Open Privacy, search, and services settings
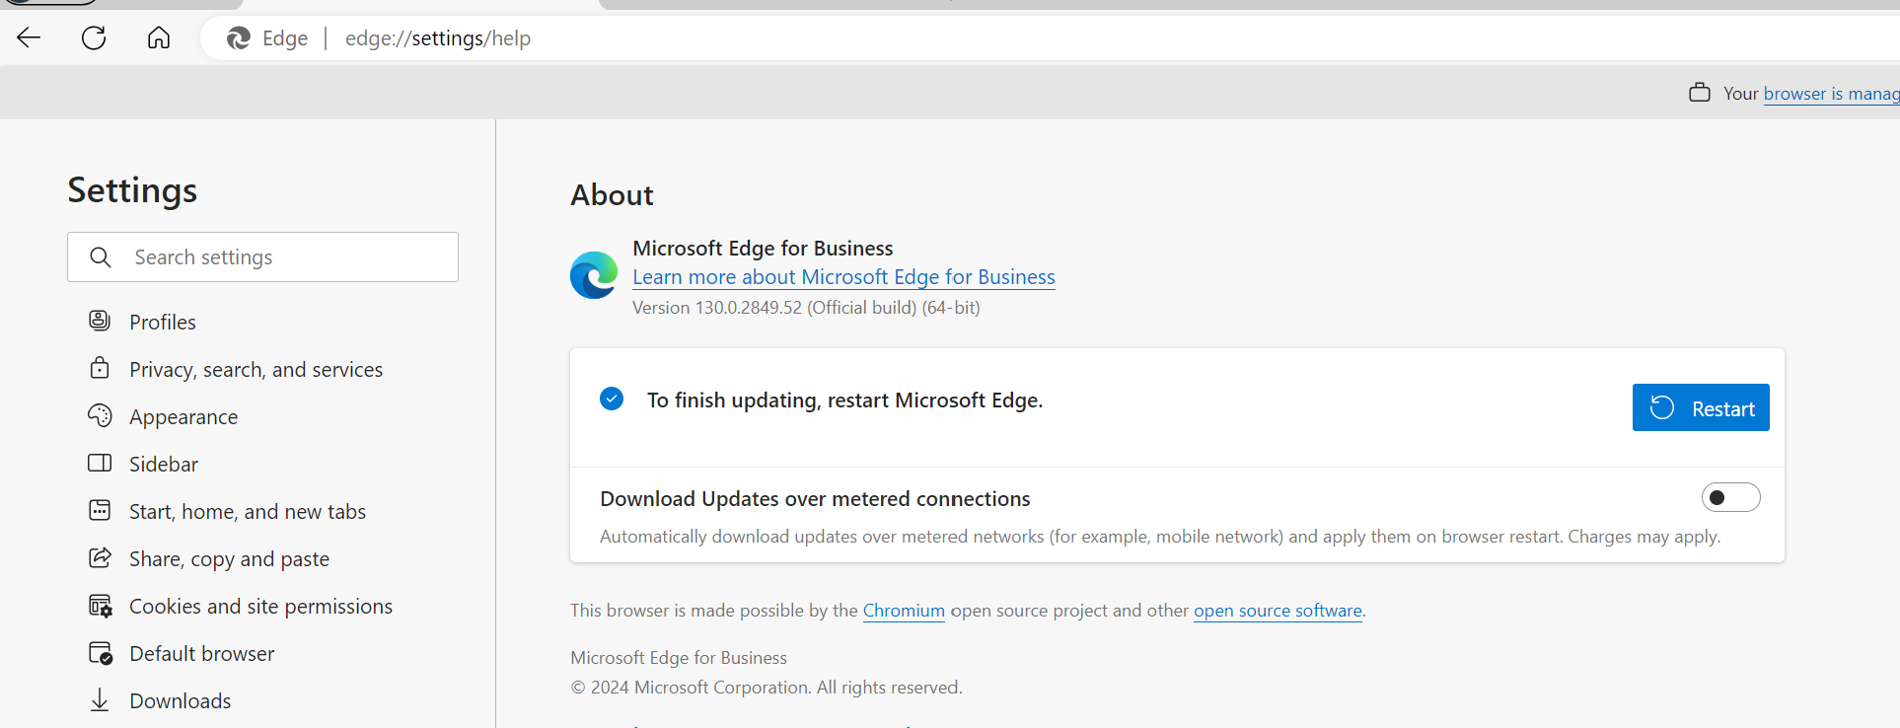Viewport: 1900px width, 728px height. 256,370
